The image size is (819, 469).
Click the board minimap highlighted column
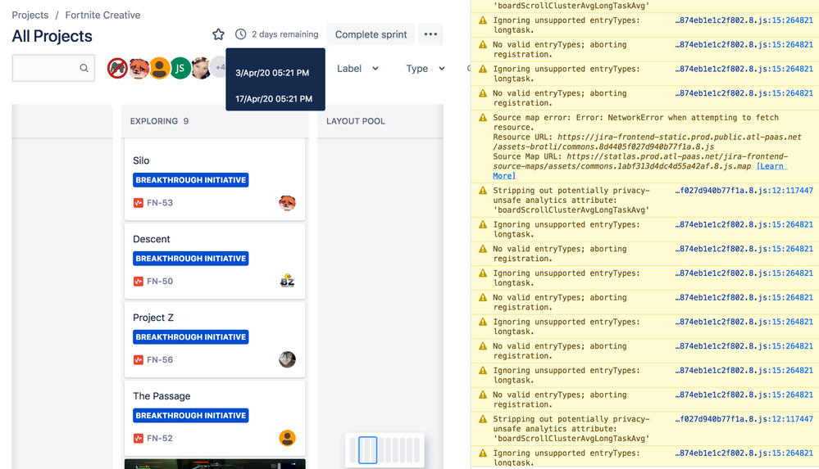(368, 450)
